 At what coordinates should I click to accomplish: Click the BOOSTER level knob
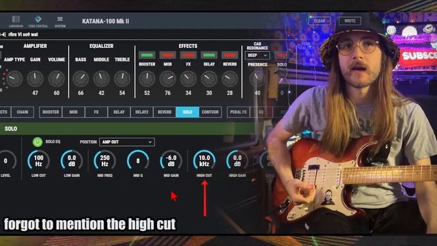(147, 79)
